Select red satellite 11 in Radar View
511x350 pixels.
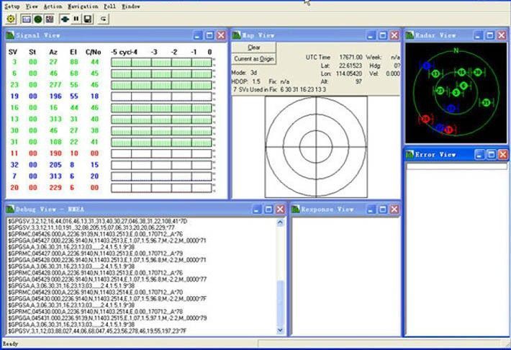point(448,130)
